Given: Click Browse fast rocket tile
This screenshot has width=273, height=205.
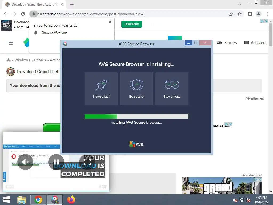Looking at the screenshot, I should (101, 89).
